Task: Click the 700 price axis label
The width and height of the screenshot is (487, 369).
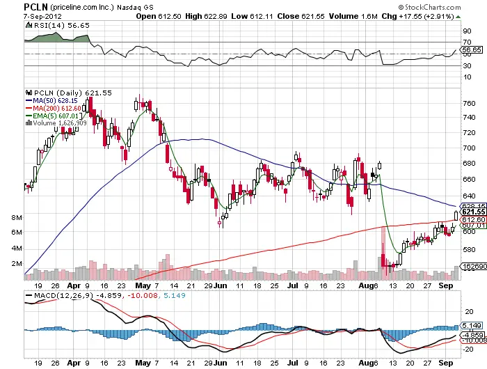Action: click(x=470, y=148)
